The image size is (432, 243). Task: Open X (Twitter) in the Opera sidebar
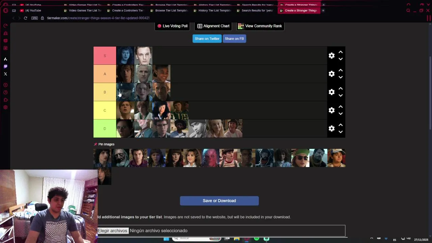tap(5, 74)
